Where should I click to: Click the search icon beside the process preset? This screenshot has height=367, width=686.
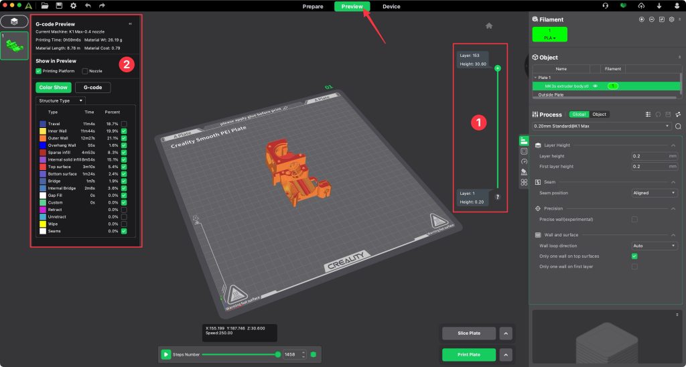click(x=678, y=126)
